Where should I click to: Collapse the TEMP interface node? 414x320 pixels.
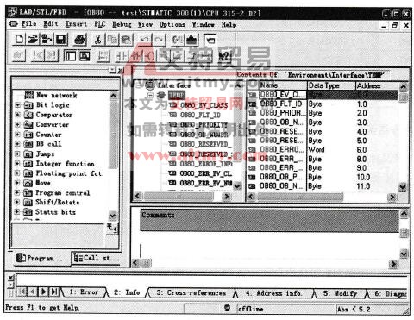click(150, 95)
